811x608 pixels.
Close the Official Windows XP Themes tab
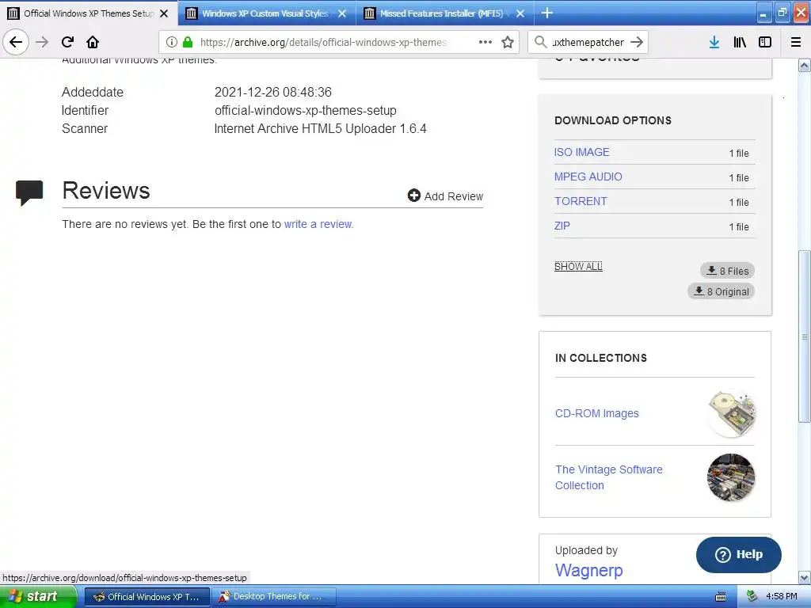[164, 13]
